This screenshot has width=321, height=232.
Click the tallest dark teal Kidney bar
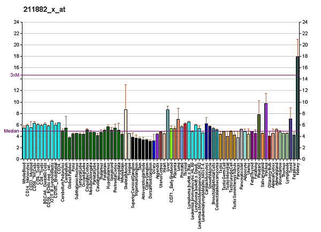click(297, 107)
